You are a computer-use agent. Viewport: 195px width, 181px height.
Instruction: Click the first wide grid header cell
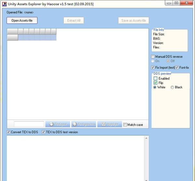[x=13, y=32]
